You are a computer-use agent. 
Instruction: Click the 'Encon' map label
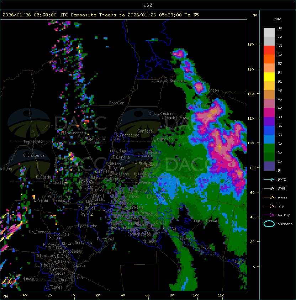pyautogui.click(x=213, y=90)
